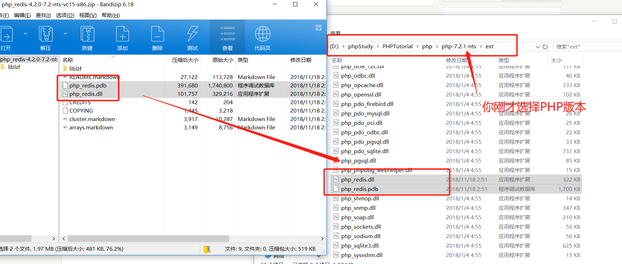Open the Help (帮助) menu
This screenshot has height=264, width=622.
coord(111,15)
